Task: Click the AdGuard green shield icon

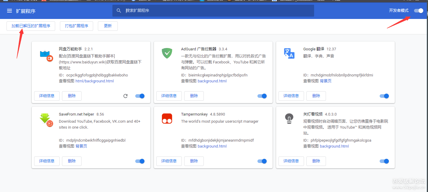Action: (x=167, y=53)
